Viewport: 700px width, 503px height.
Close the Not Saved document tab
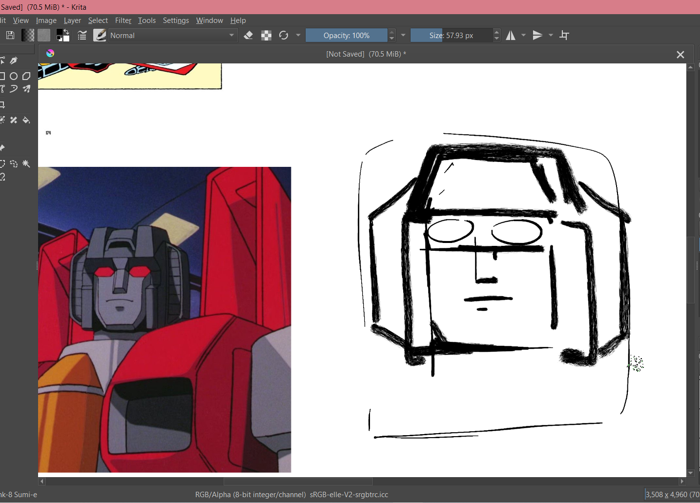click(680, 55)
